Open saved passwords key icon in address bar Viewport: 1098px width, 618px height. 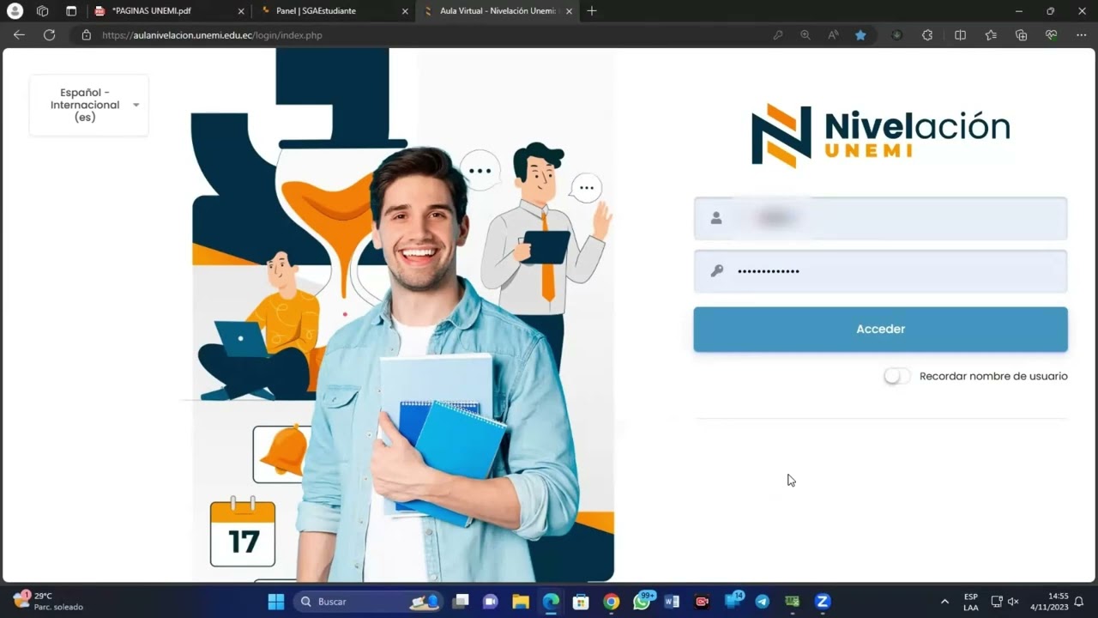click(x=778, y=35)
